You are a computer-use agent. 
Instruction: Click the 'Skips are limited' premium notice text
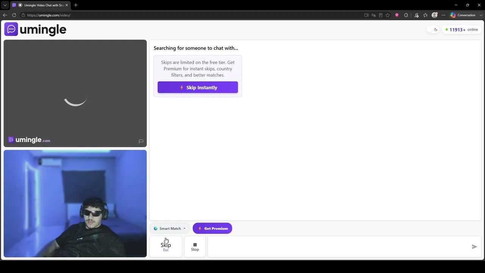click(x=198, y=69)
